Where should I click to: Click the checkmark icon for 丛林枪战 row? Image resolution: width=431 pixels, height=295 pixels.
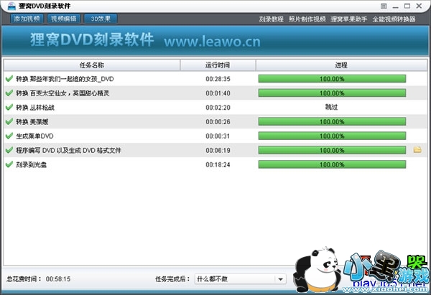coord(9,107)
